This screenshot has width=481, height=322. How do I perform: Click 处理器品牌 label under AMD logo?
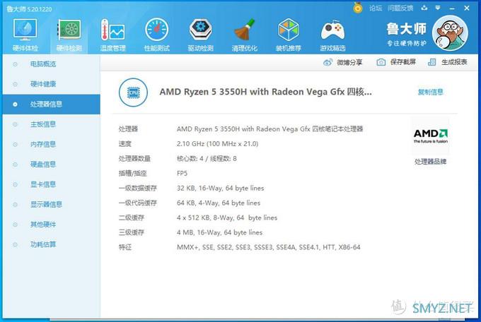[x=430, y=162]
